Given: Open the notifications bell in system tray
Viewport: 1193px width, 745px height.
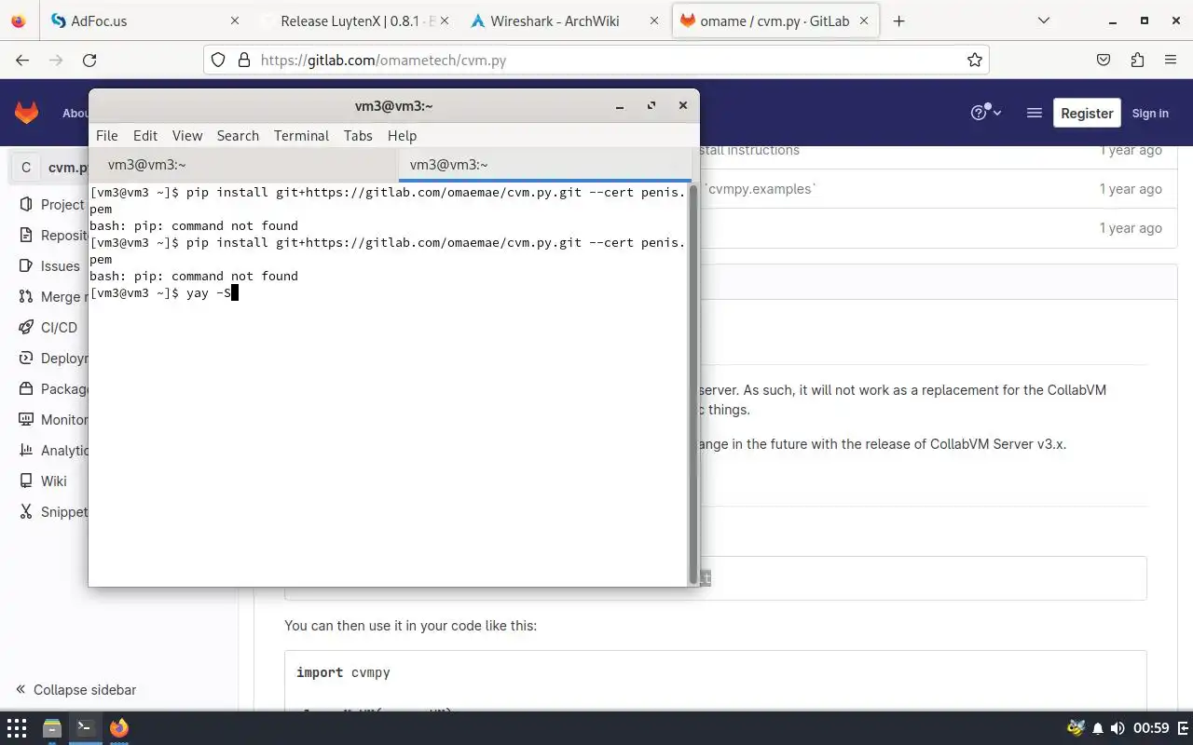Looking at the screenshot, I should pyautogui.click(x=1098, y=727).
